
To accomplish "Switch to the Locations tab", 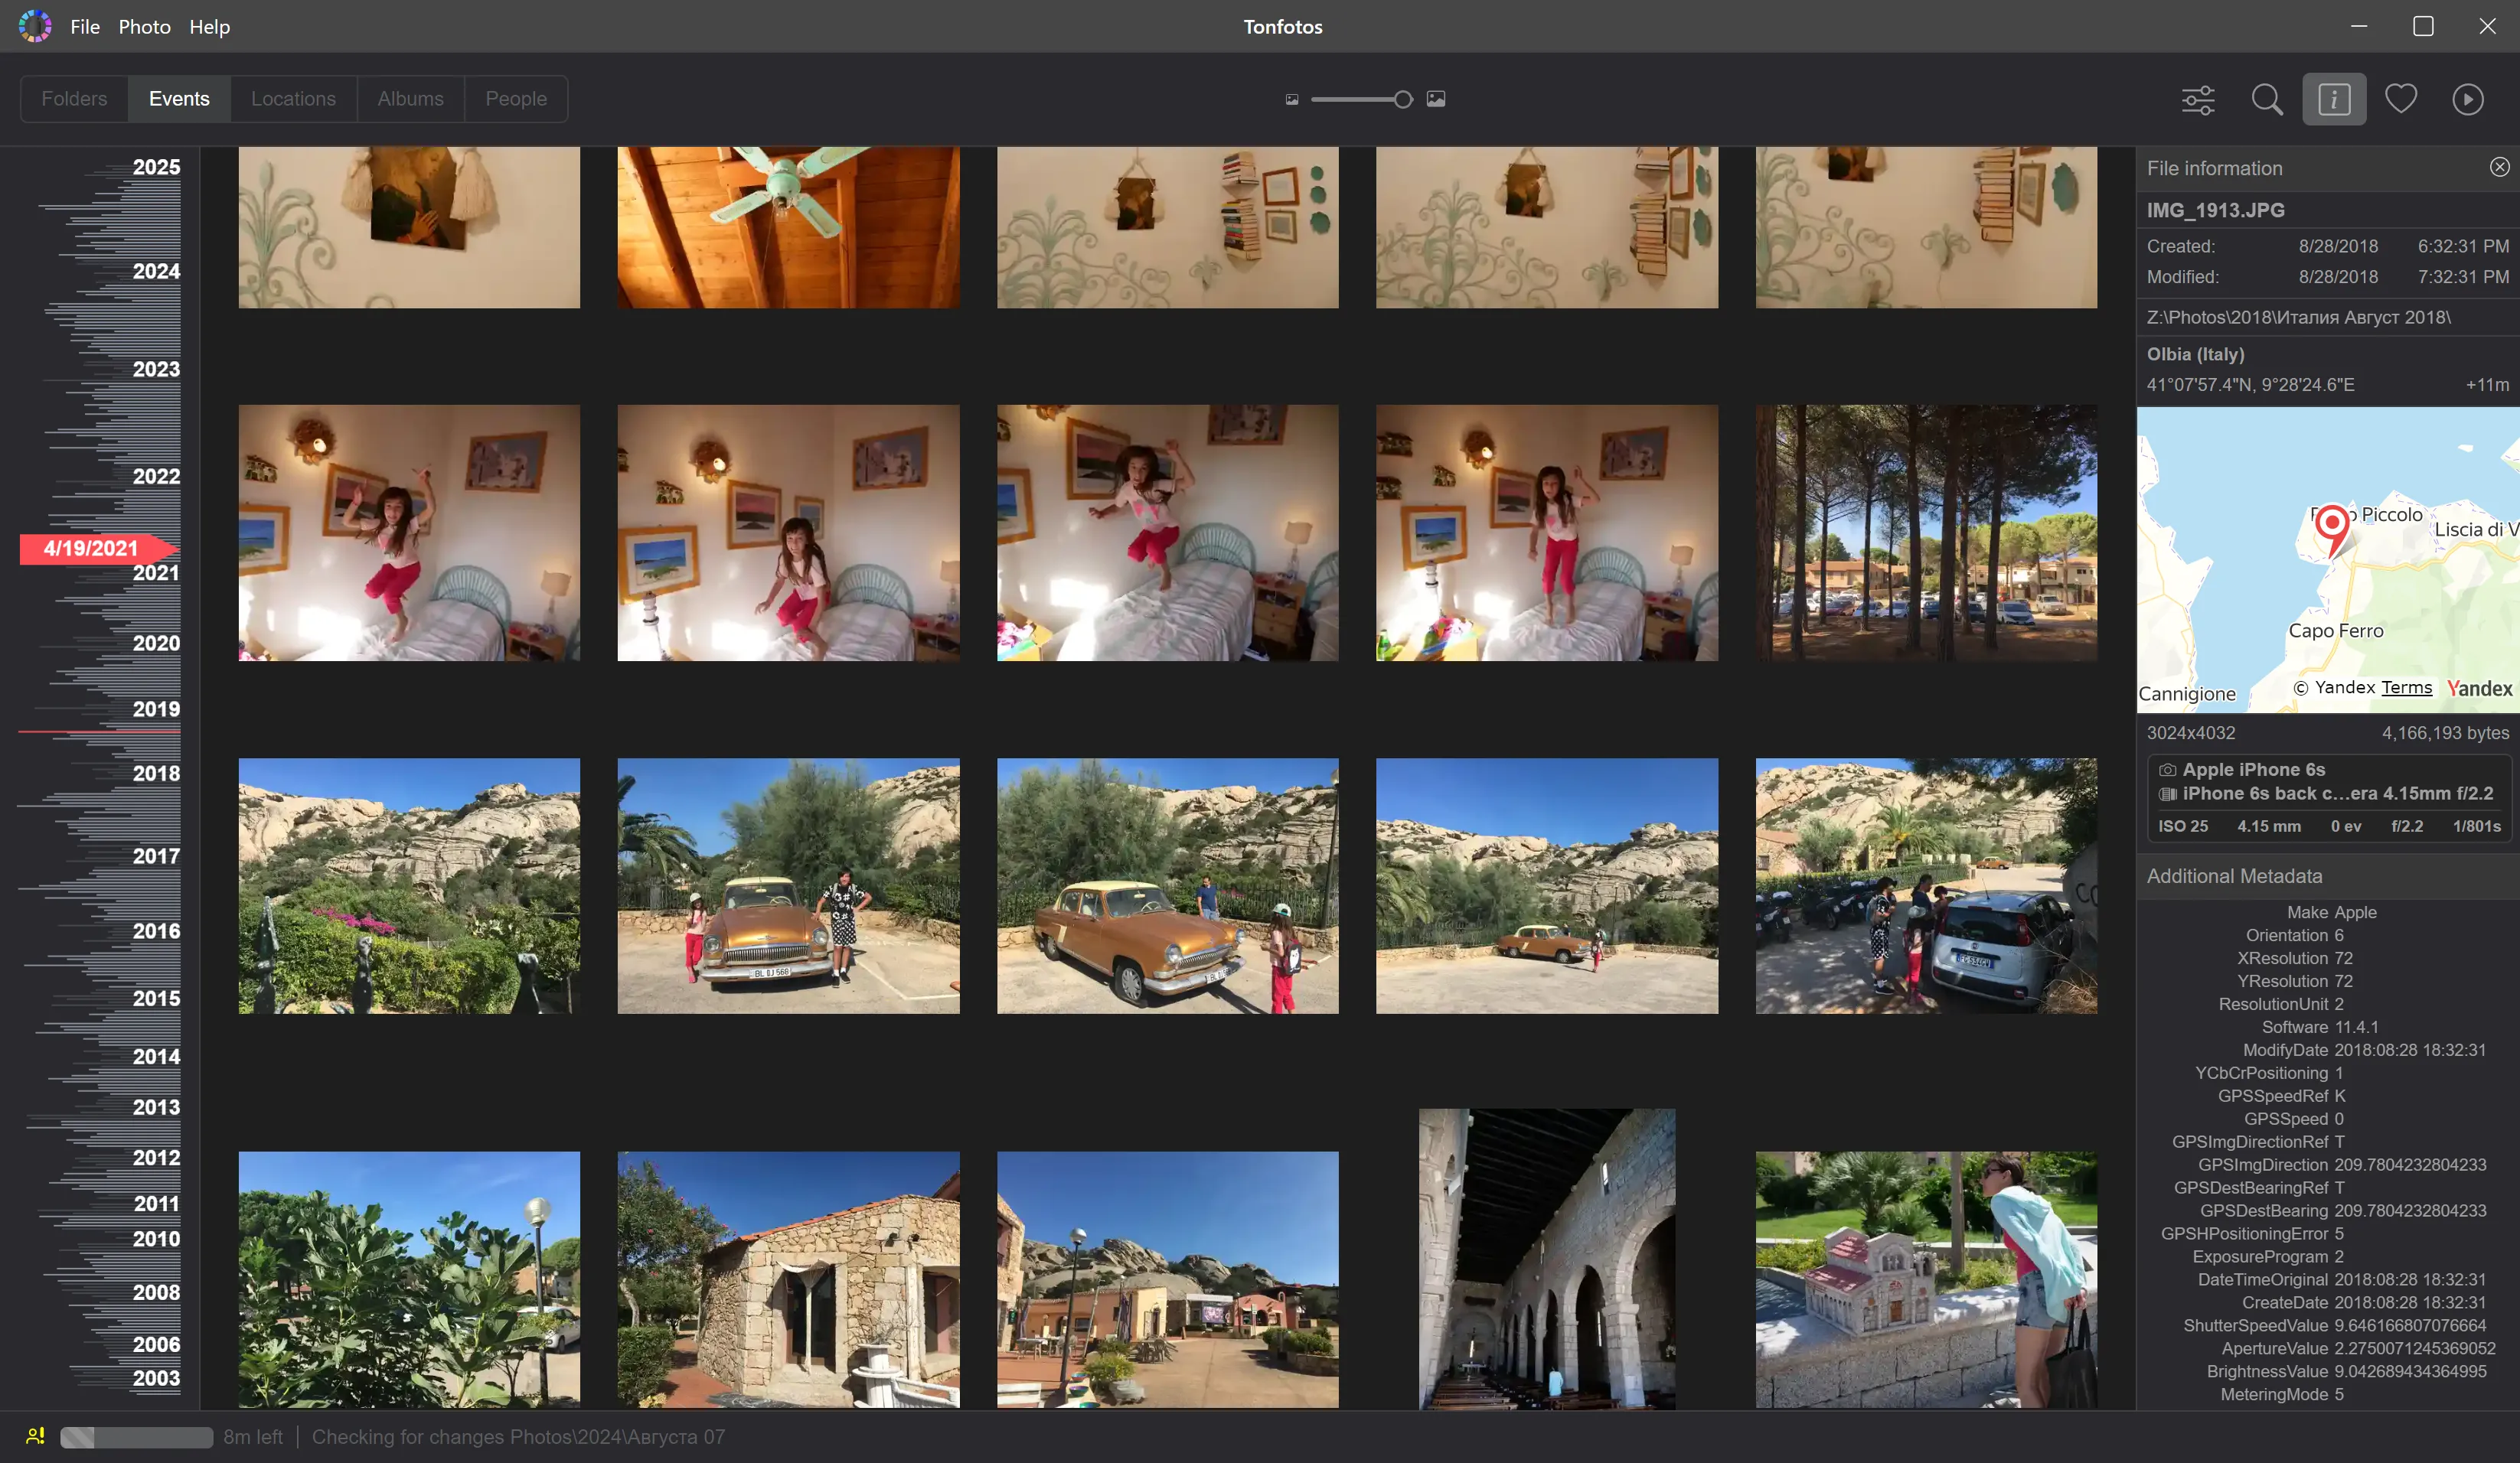I will tap(293, 99).
